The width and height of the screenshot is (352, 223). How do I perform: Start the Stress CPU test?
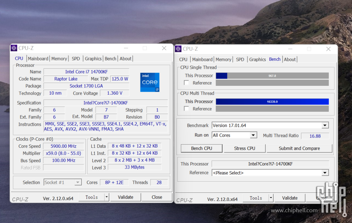245,148
